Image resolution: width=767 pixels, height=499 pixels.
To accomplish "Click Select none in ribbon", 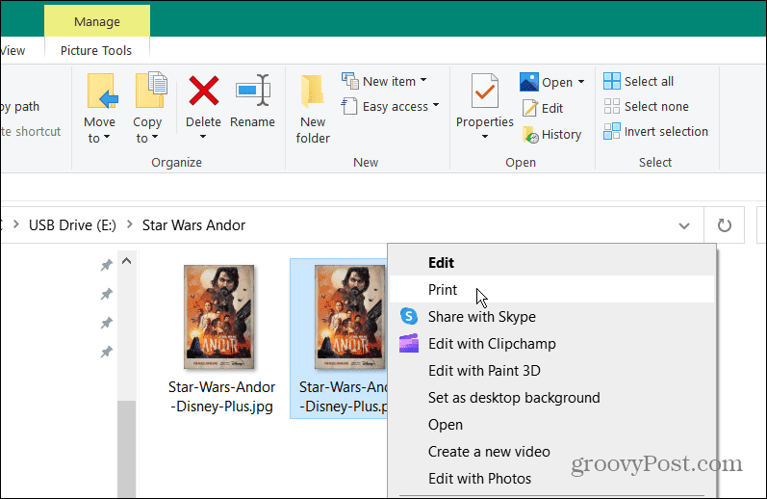I will (646, 106).
